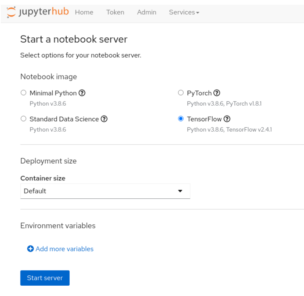Open Container size Default dropdown
This screenshot has height=296, width=304.
[x=105, y=191]
